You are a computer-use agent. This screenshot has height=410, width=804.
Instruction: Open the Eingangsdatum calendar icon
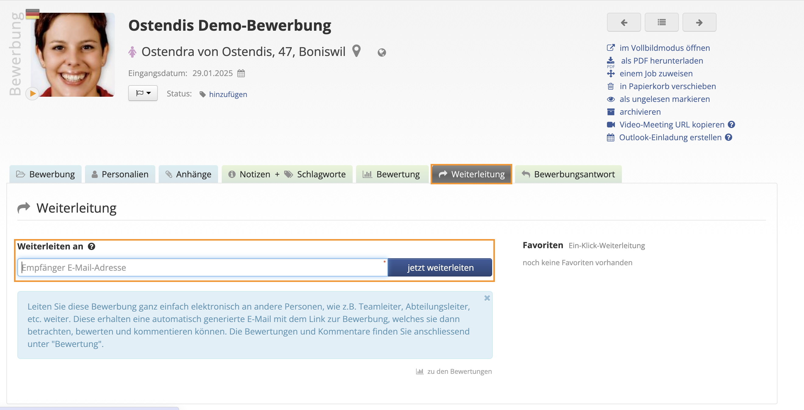241,73
